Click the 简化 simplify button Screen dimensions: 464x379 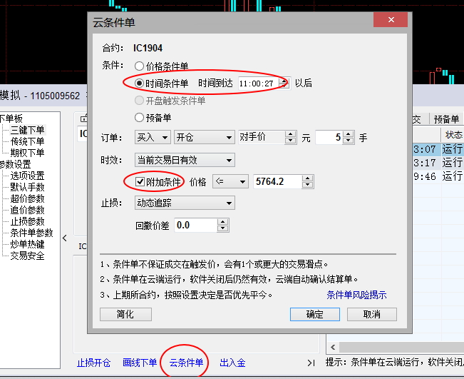(x=125, y=314)
